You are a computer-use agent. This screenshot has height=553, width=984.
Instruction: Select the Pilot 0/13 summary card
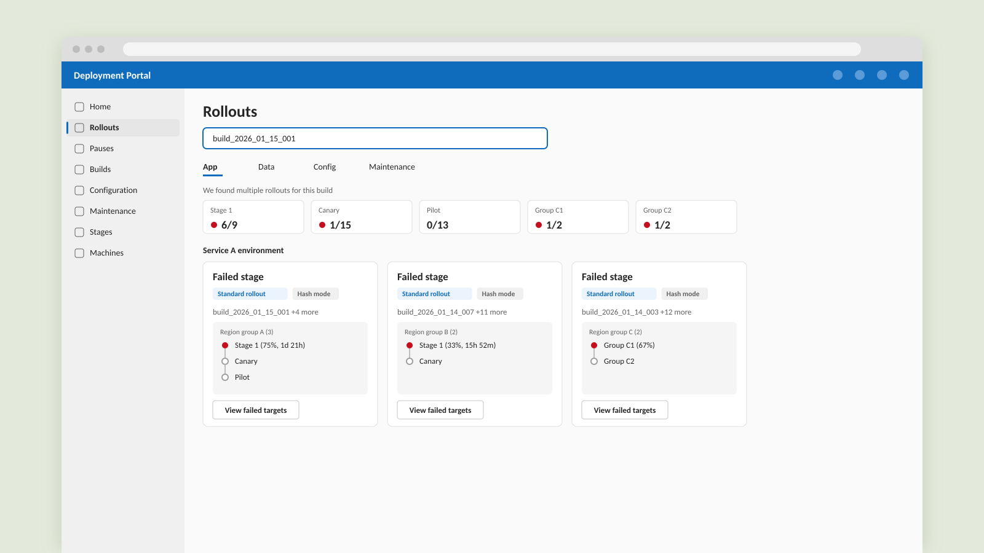coord(470,217)
